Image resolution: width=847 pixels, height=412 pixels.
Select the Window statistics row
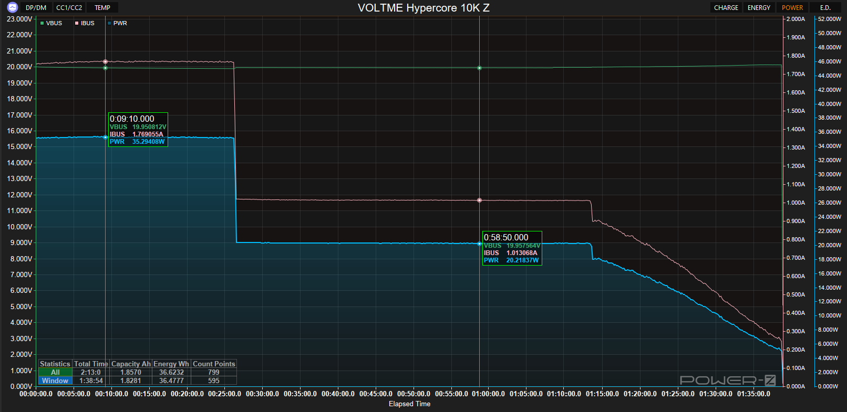(137, 381)
